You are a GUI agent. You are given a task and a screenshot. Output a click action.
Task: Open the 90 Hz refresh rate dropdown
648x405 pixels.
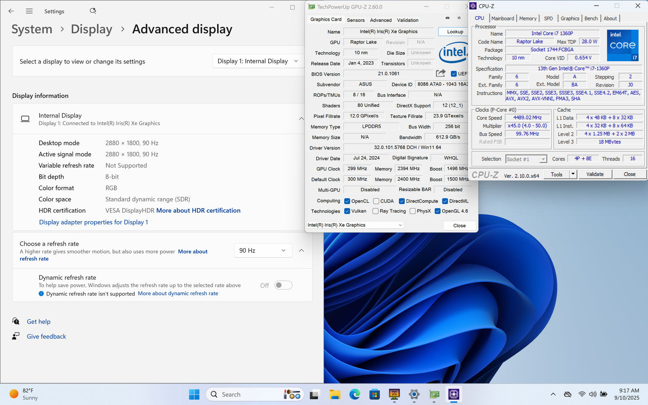(x=263, y=251)
